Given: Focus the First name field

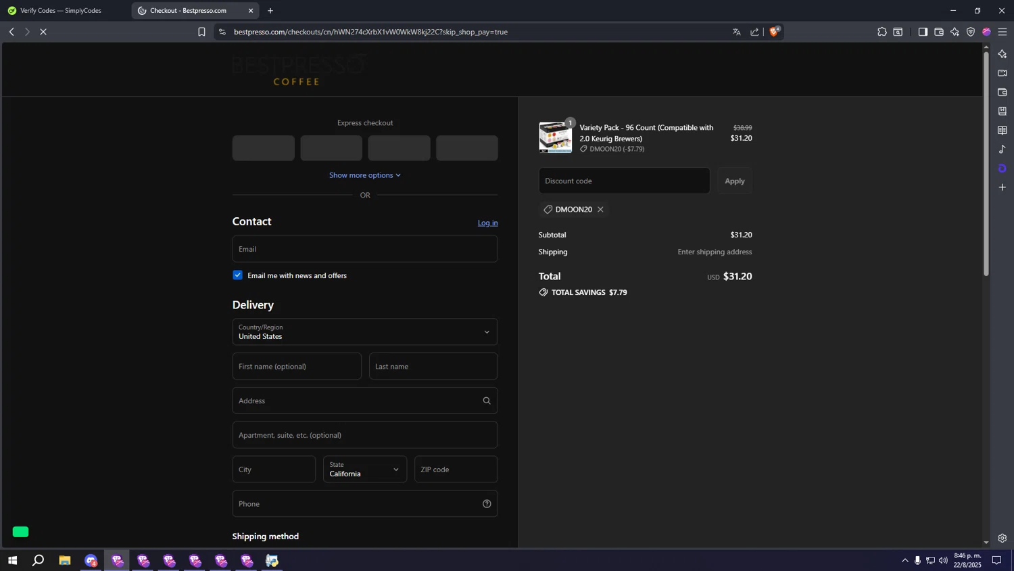Looking at the screenshot, I should (297, 366).
